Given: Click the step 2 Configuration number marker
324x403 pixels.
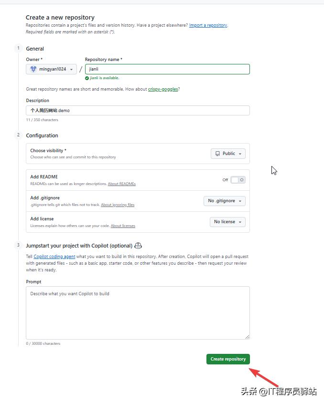Looking at the screenshot, I should point(18,135).
